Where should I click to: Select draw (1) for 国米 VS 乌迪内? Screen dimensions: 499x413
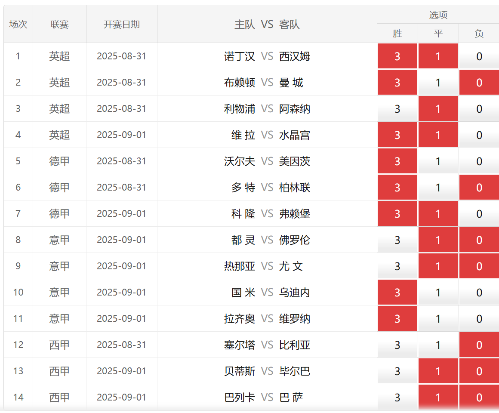(438, 293)
